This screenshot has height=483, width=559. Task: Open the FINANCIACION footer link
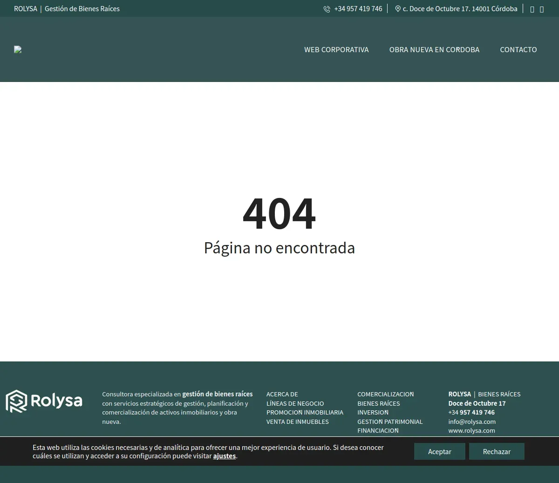378,430
